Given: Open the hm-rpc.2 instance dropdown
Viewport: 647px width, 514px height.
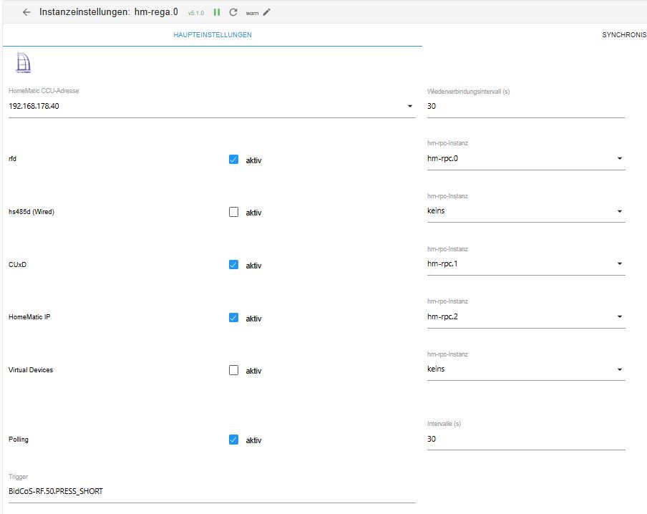Looking at the screenshot, I should [x=619, y=316].
